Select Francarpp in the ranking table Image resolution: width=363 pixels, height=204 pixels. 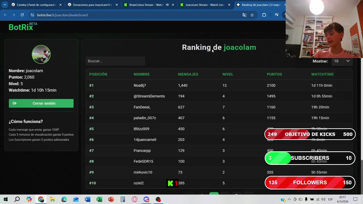click(x=142, y=150)
